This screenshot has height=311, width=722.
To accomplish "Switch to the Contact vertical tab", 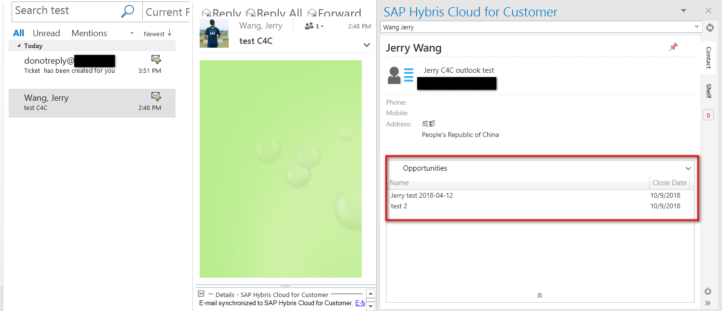I will (708, 57).
